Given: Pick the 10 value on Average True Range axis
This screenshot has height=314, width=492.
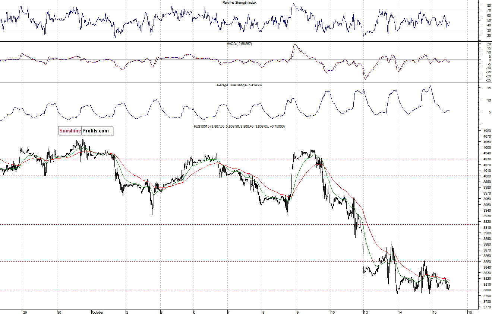Looking at the screenshot, I should click(489, 100).
